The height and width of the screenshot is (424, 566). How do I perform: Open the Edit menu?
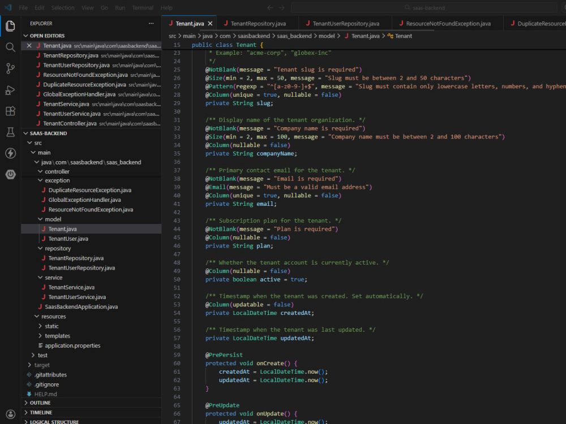[x=40, y=7]
